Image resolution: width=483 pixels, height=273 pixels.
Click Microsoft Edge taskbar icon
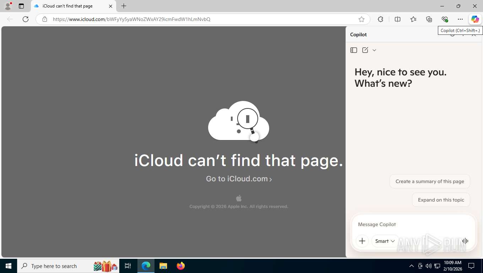[x=146, y=266]
